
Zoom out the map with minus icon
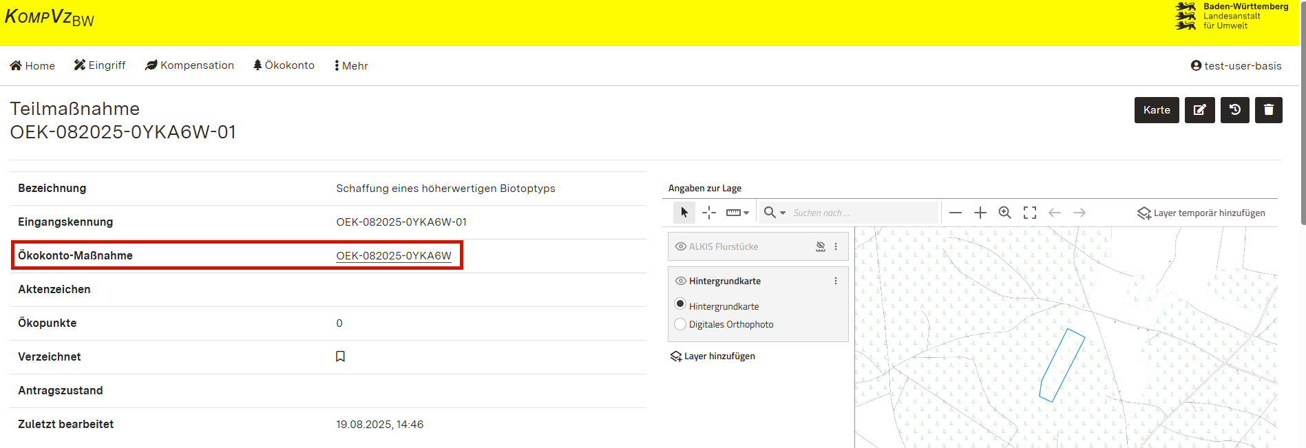pos(955,213)
